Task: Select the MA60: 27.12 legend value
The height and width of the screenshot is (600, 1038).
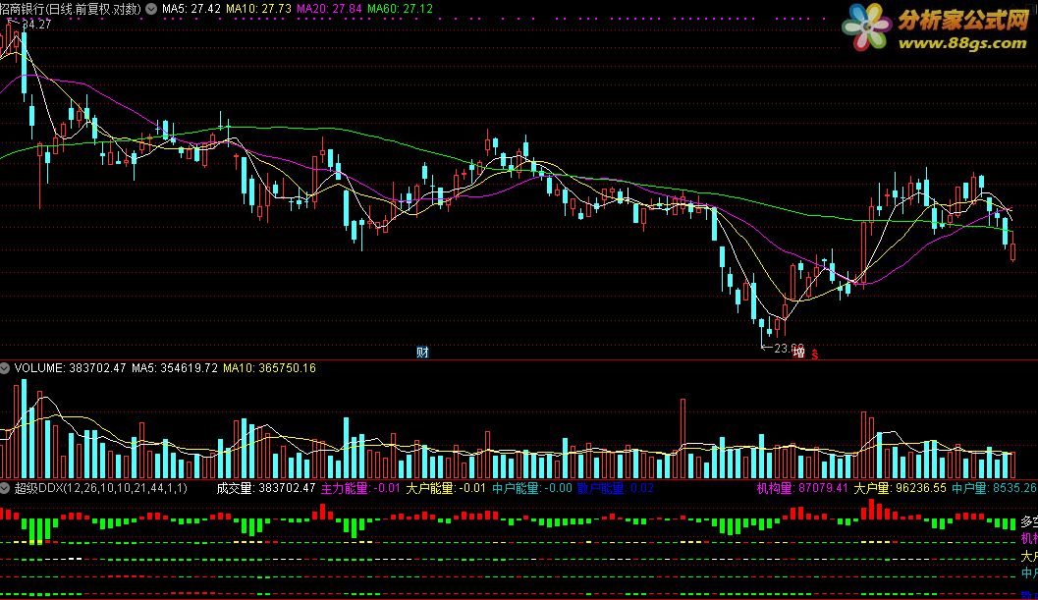Action: [x=400, y=9]
